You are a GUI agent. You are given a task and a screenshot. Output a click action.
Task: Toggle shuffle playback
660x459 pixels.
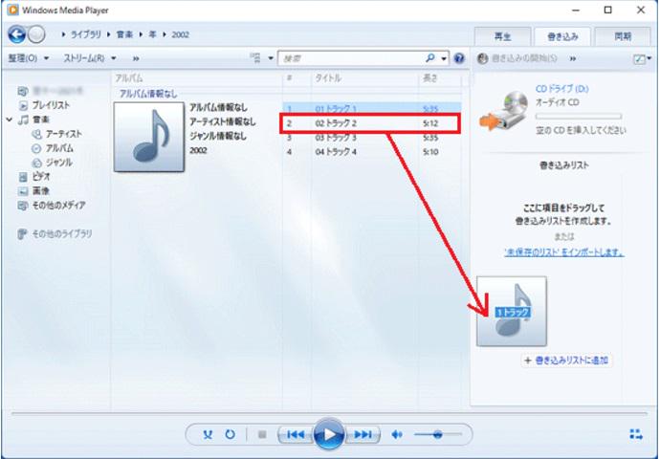(208, 434)
